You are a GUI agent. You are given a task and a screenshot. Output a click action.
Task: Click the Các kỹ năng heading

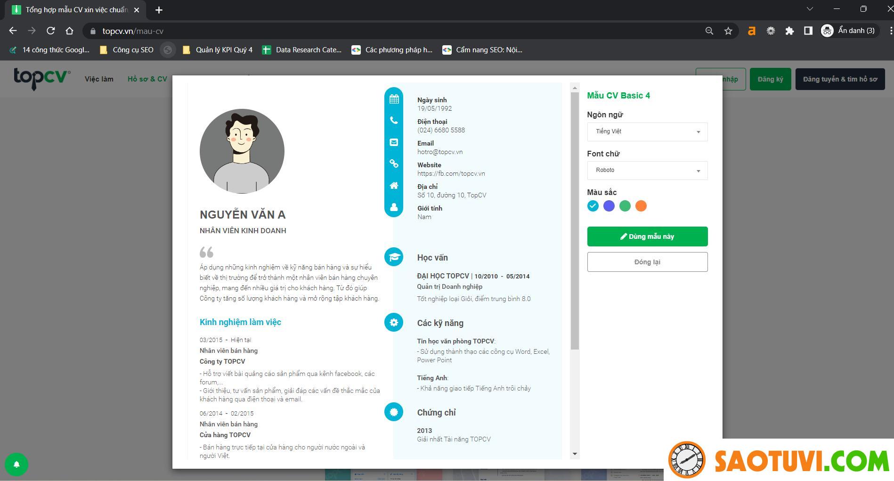(x=440, y=323)
